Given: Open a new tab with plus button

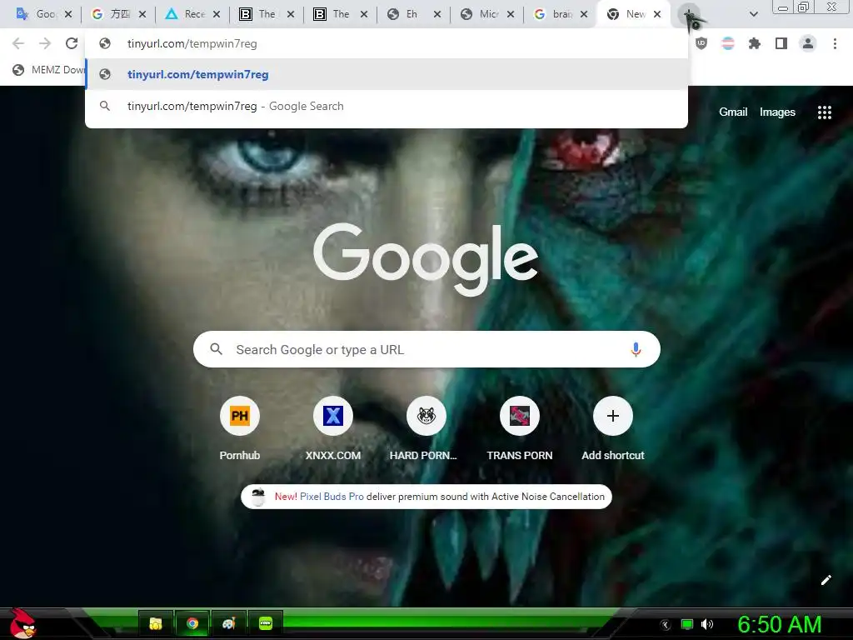Looking at the screenshot, I should pos(688,14).
